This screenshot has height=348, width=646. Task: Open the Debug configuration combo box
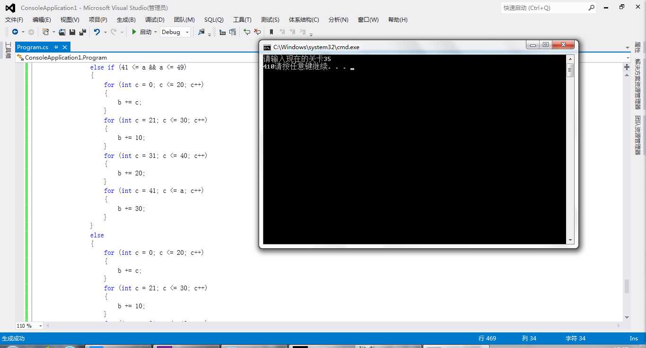coord(175,32)
